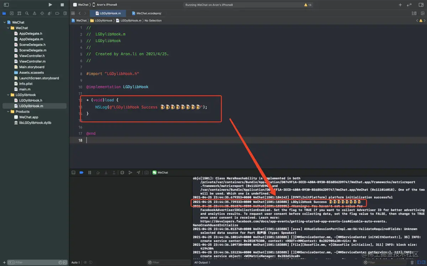Show related items grid menu

pyautogui.click(x=73, y=13)
